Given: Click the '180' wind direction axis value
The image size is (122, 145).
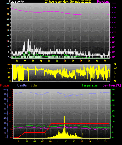Looking at the screenshot, I should click(9, 73).
